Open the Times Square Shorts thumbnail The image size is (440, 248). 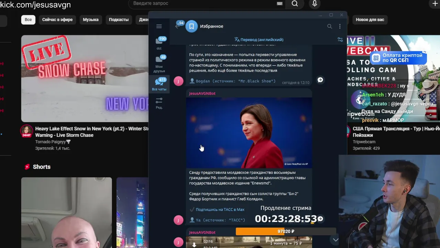tap(132, 213)
